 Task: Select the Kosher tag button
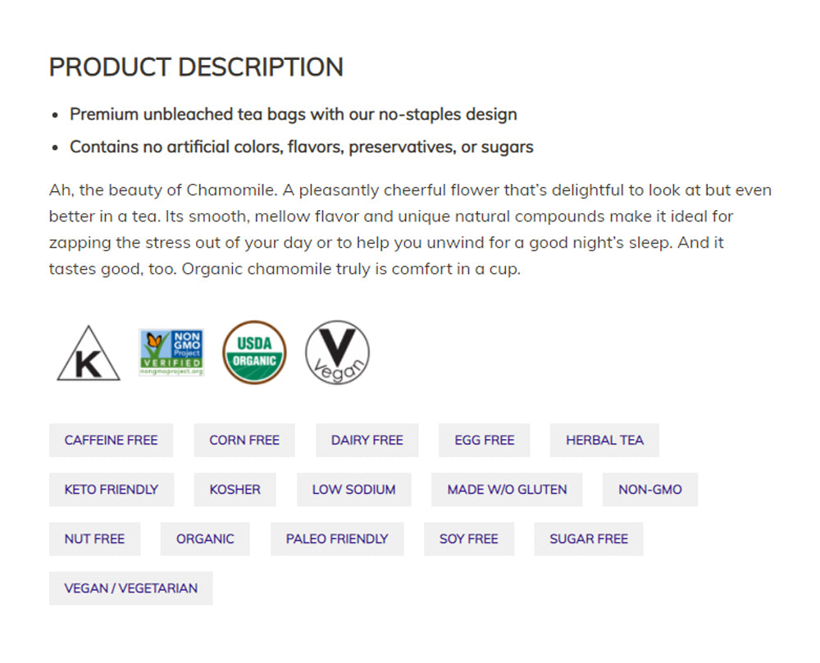pyautogui.click(x=235, y=490)
